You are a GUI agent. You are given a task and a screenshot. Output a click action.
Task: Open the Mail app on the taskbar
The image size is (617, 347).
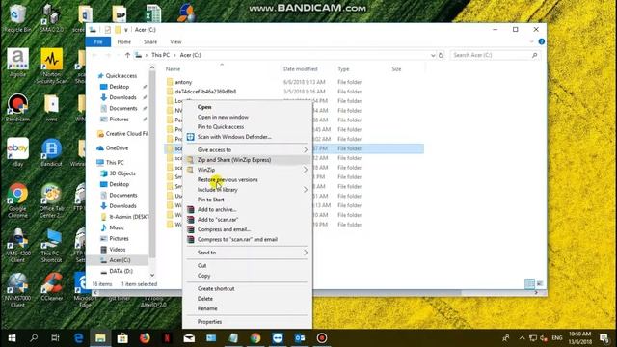click(189, 338)
